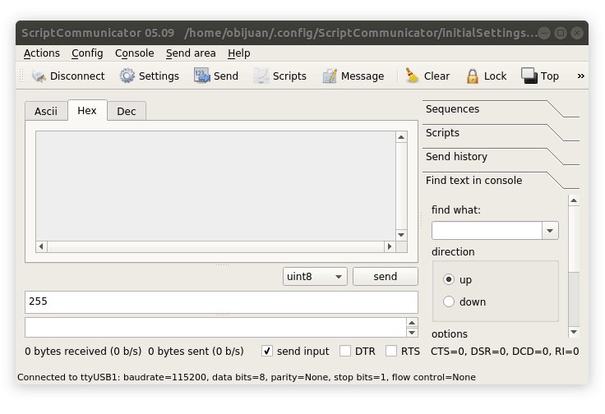Click the Disconnect plug icon
605x414 pixels.
pos(39,76)
